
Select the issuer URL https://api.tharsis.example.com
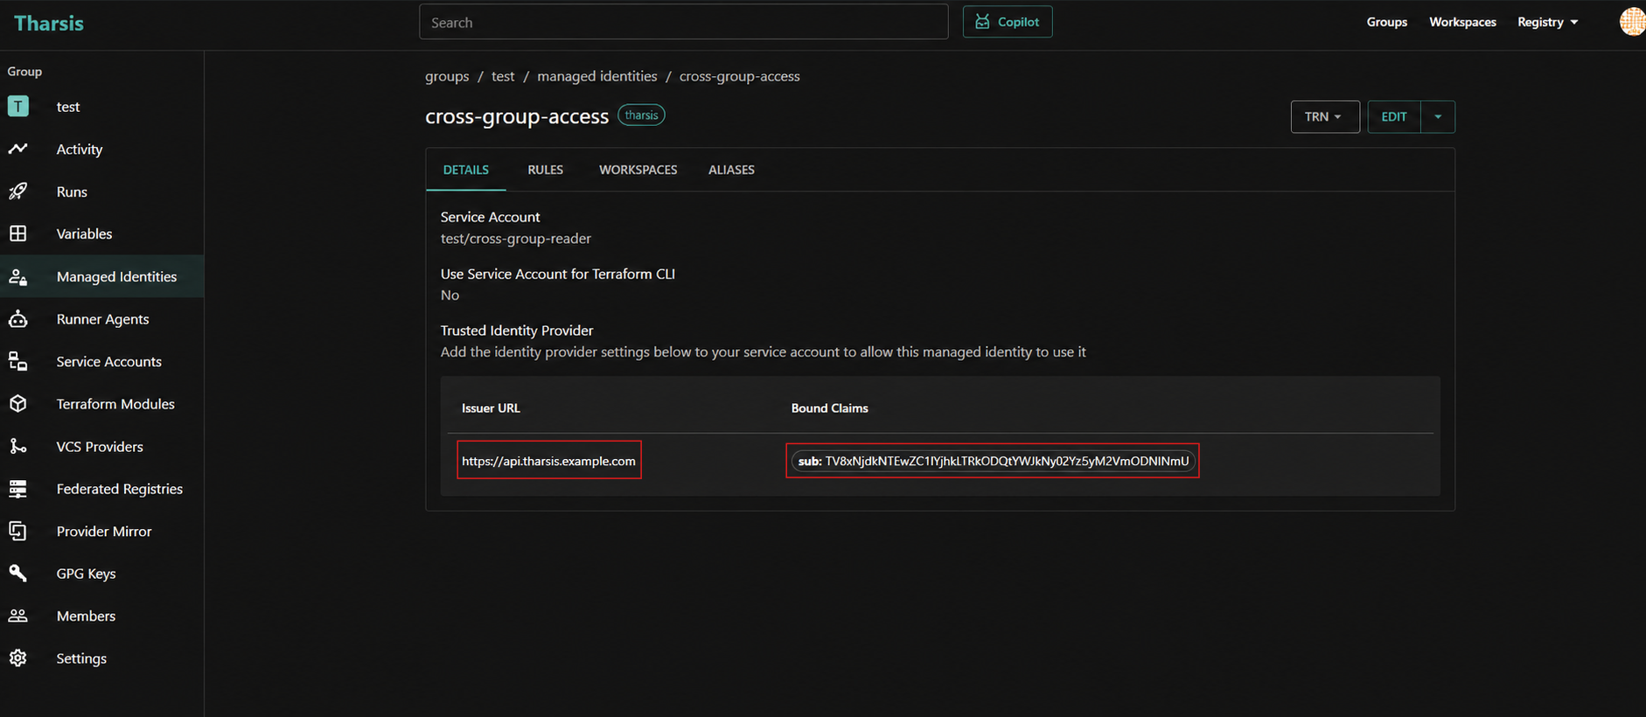pyautogui.click(x=549, y=461)
